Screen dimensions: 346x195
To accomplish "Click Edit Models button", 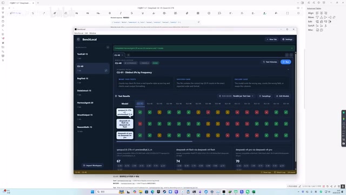I will click(x=282, y=96).
